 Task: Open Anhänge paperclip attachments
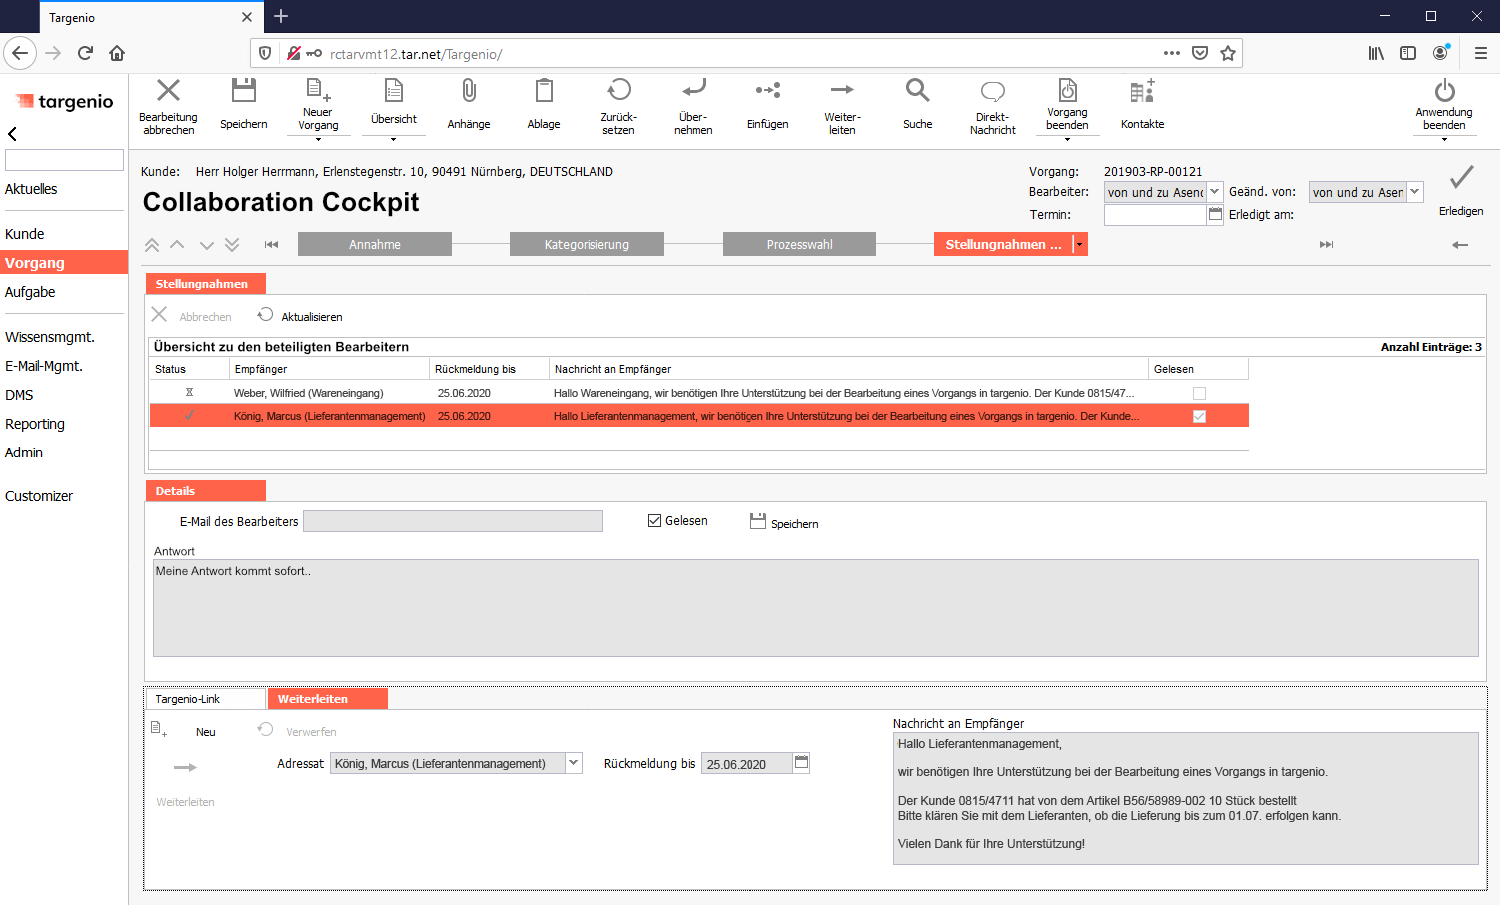click(x=468, y=92)
